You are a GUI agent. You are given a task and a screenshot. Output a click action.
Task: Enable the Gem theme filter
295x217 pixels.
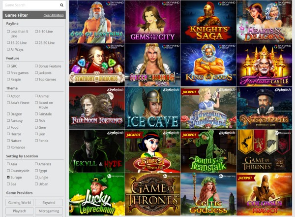(x=36, y=127)
